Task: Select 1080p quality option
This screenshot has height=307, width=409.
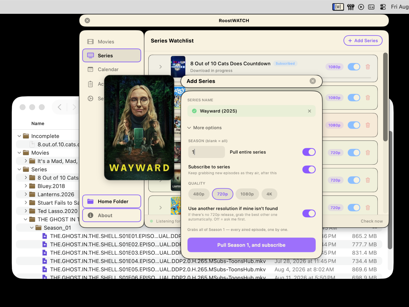Action: click(x=247, y=194)
